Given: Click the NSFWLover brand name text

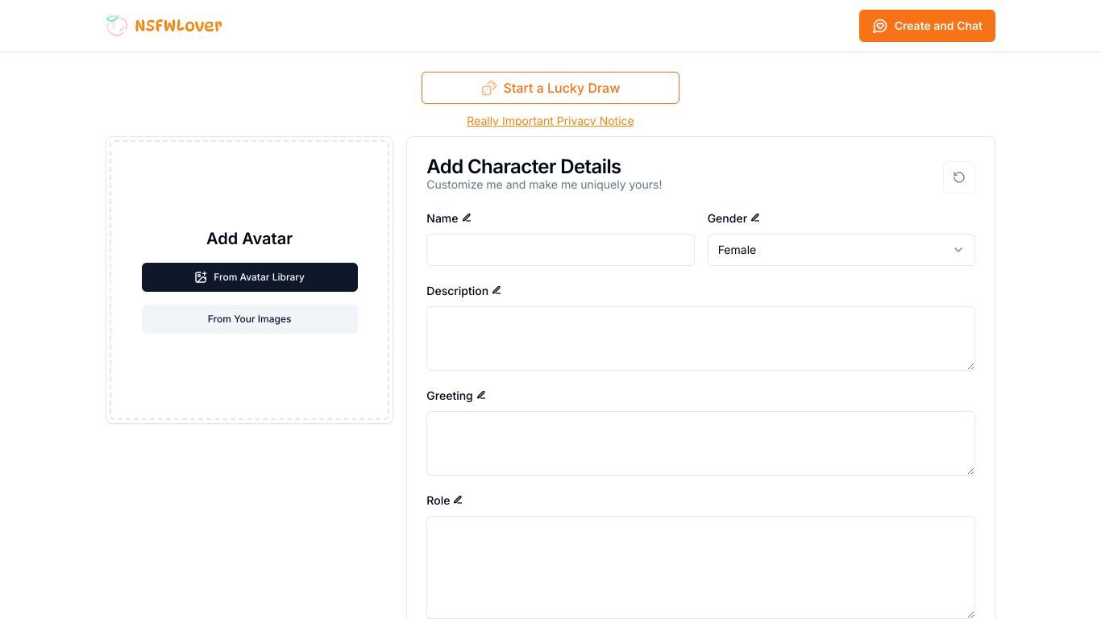Looking at the screenshot, I should point(178,26).
